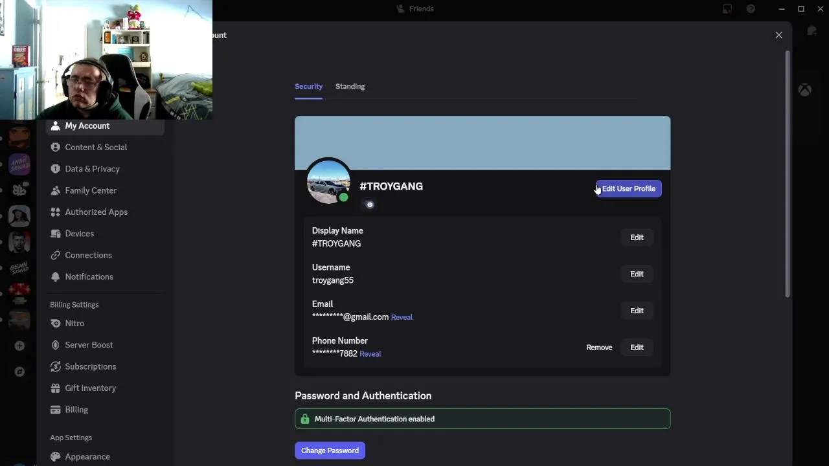Click the masked @gmail.com email text
The height and width of the screenshot is (466, 829).
350,317
